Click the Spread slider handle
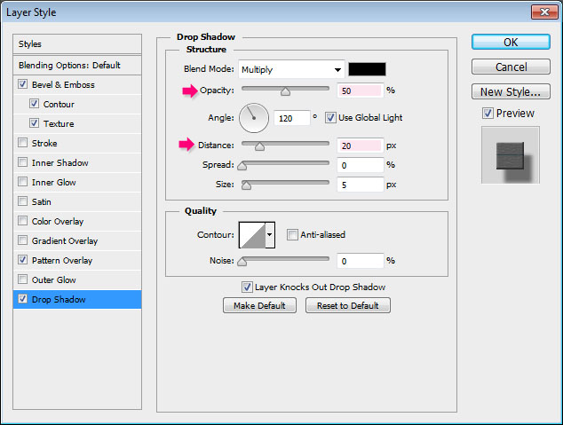Screen dimensions: 563x425 pyautogui.click(x=242, y=166)
